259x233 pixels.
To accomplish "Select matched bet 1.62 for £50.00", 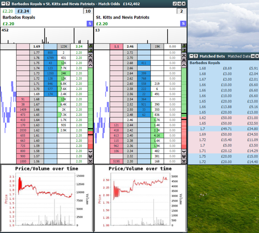I will (224, 118).
